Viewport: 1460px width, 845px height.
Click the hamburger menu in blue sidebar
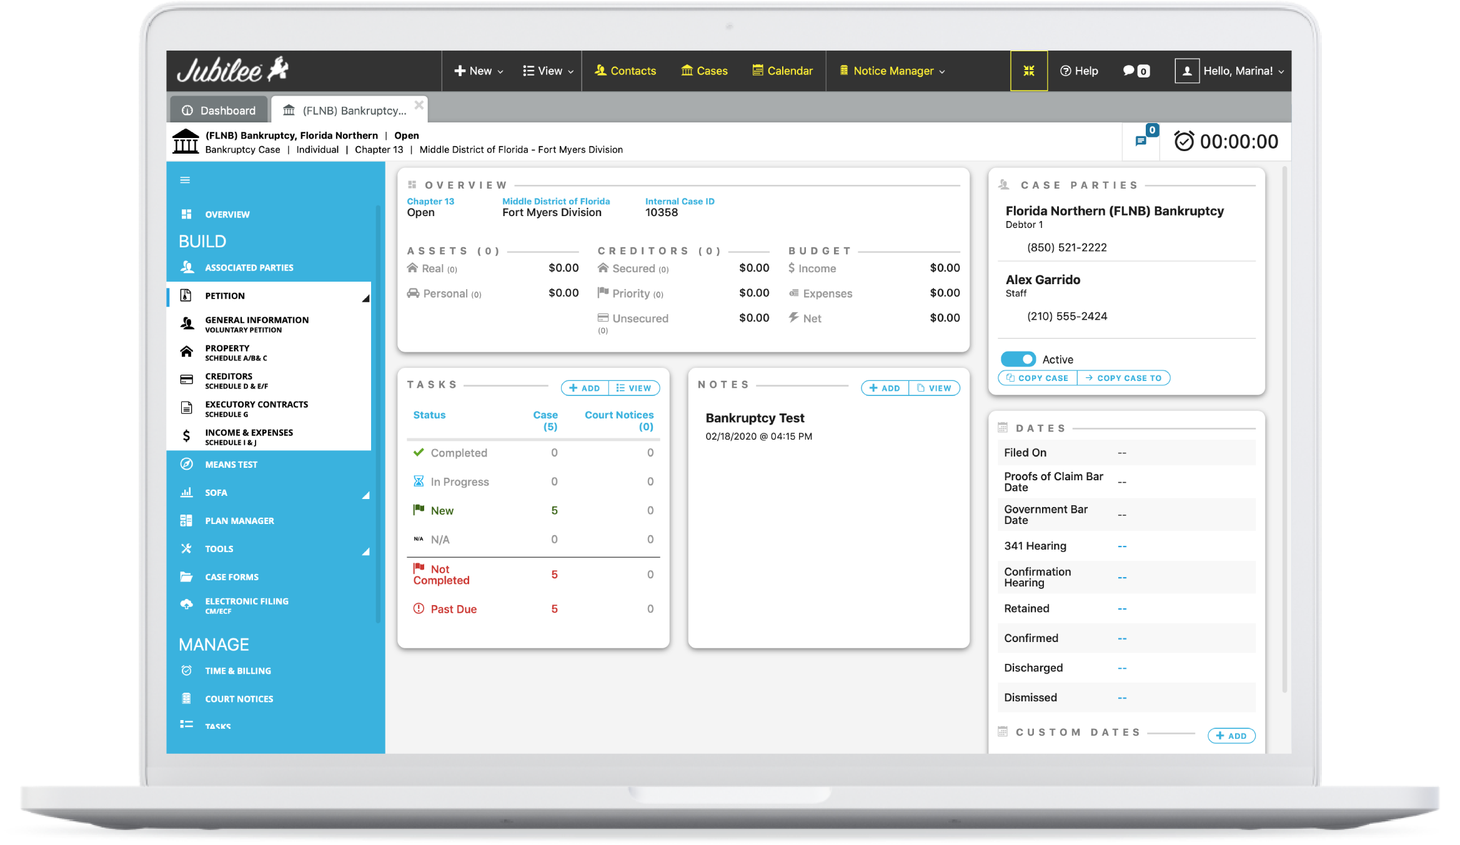pos(185,180)
